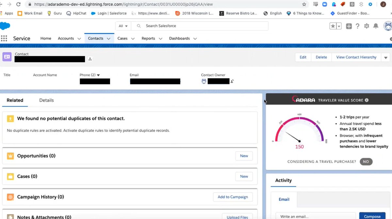This screenshot has width=392, height=219.
Task: Click the change owner icon
Action: (232, 81)
